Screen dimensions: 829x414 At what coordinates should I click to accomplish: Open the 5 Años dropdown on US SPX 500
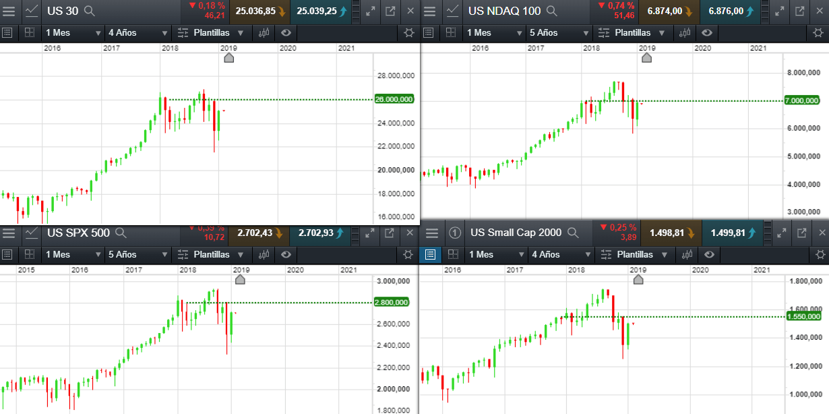click(138, 254)
